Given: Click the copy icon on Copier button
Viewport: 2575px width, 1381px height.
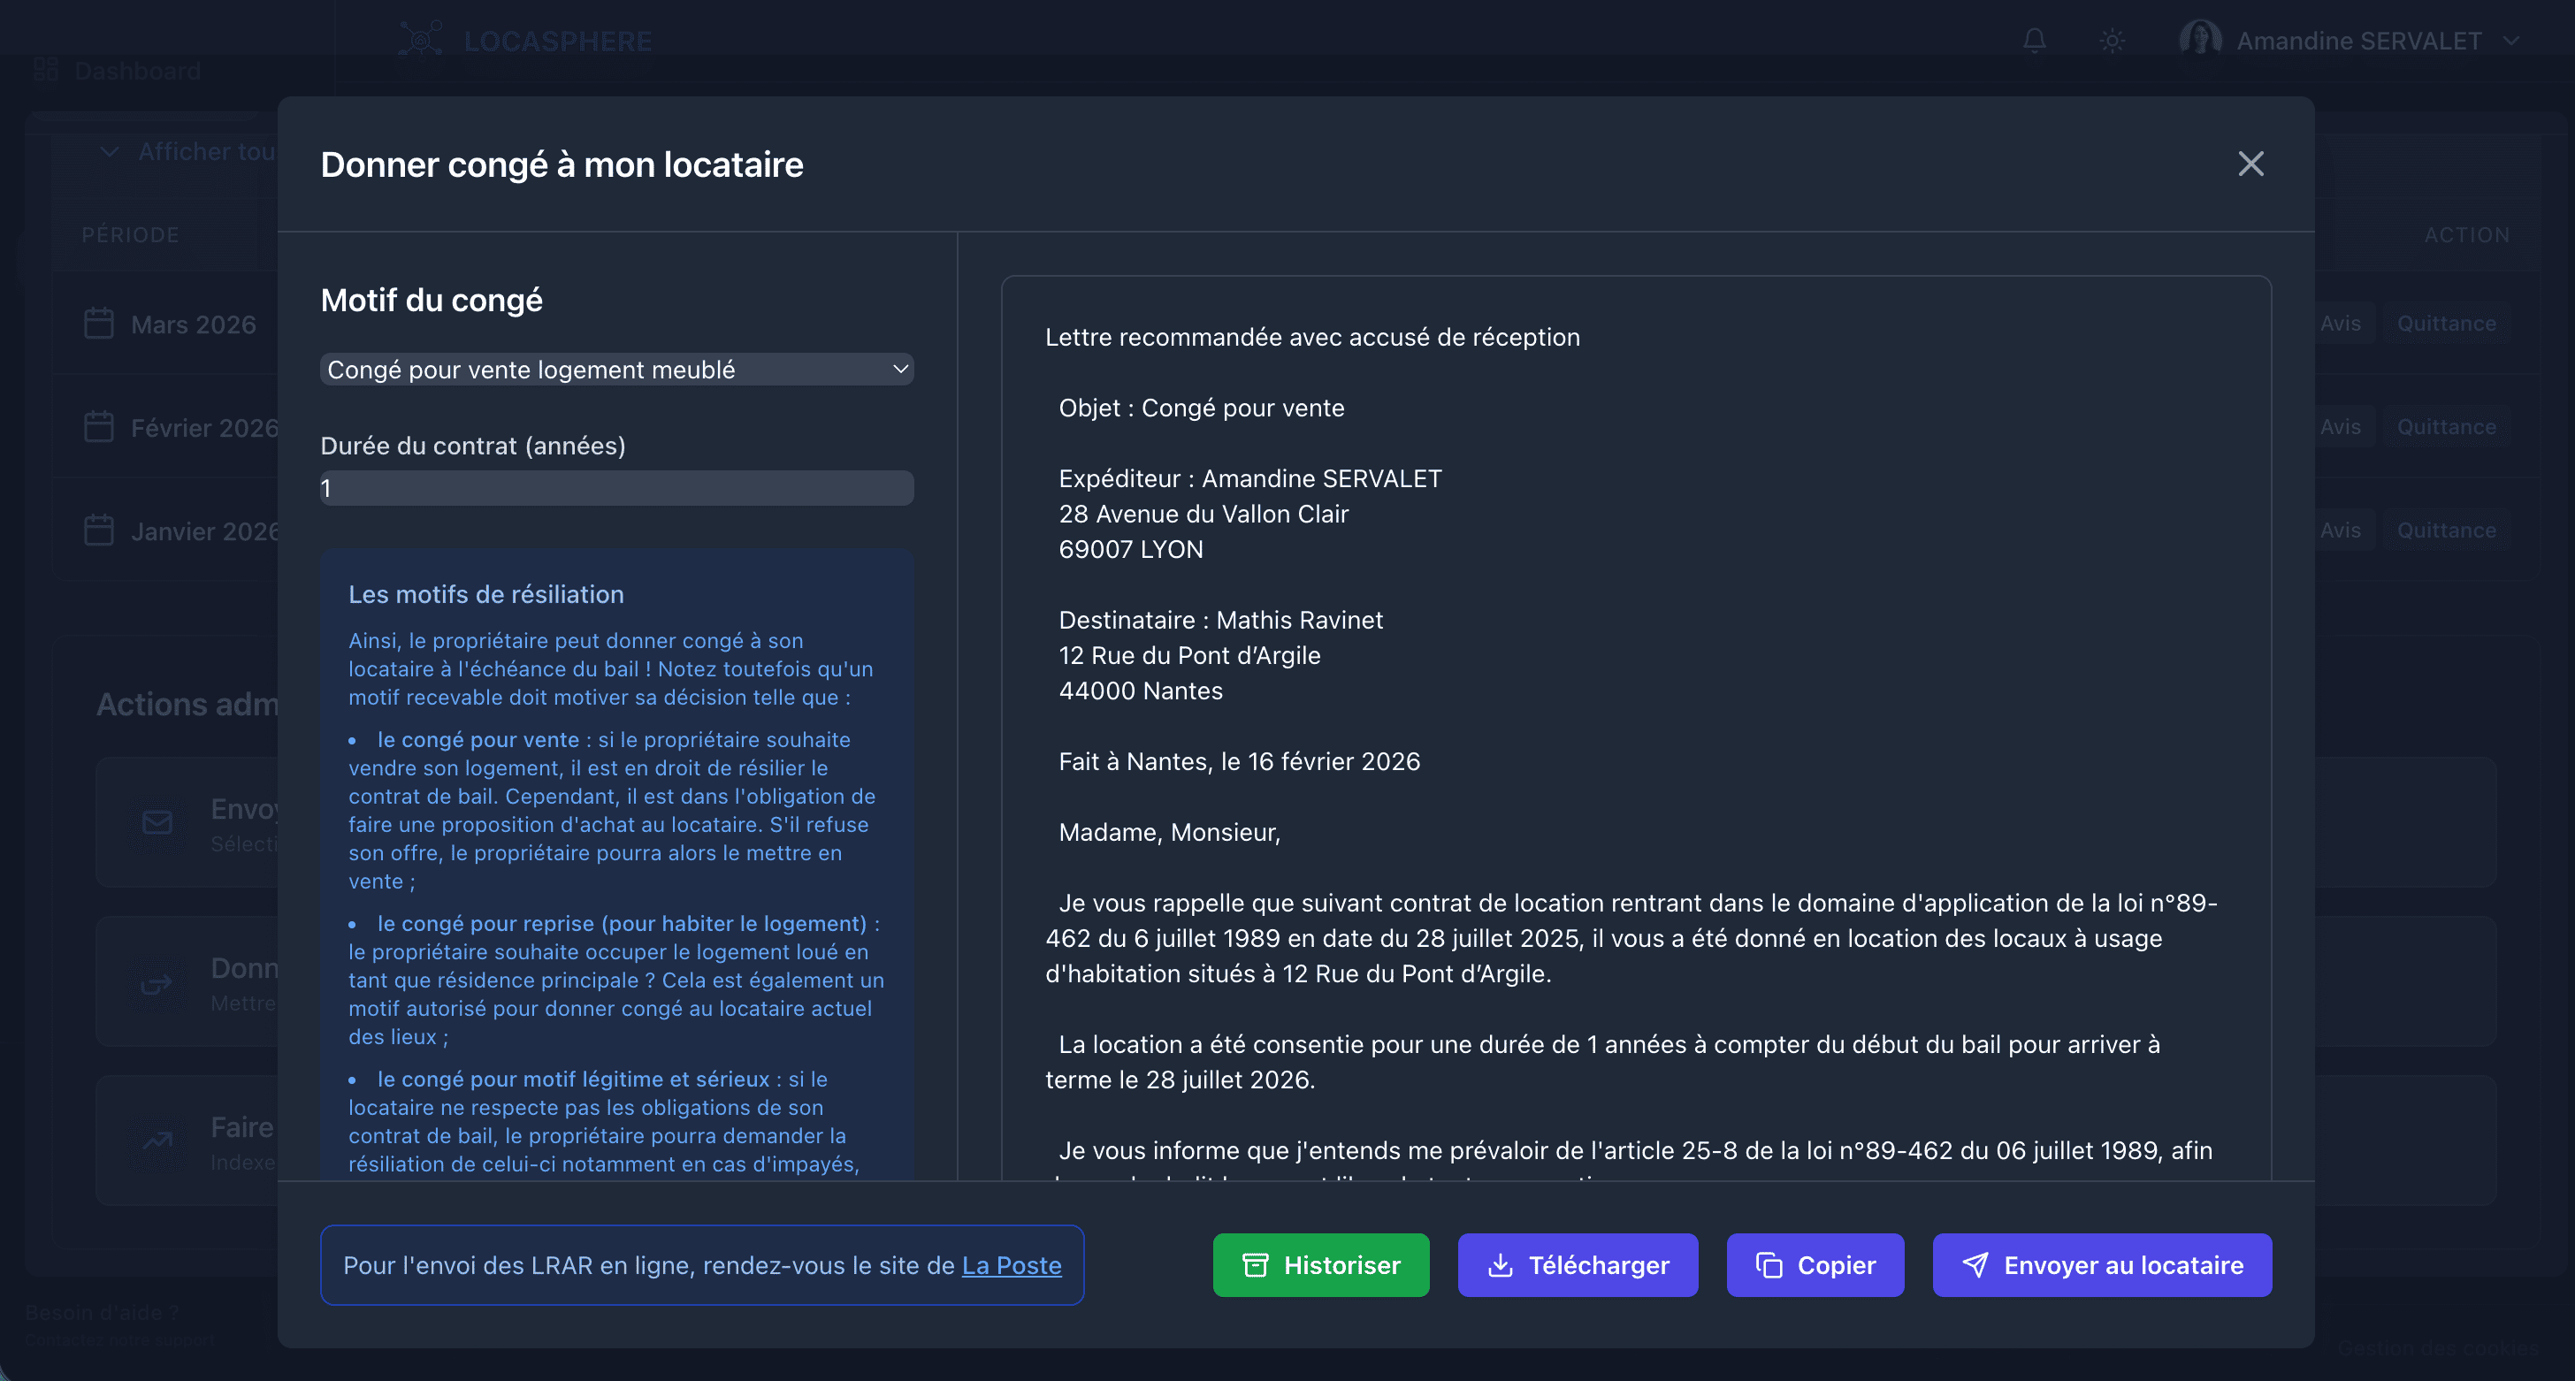Looking at the screenshot, I should 1769,1264.
